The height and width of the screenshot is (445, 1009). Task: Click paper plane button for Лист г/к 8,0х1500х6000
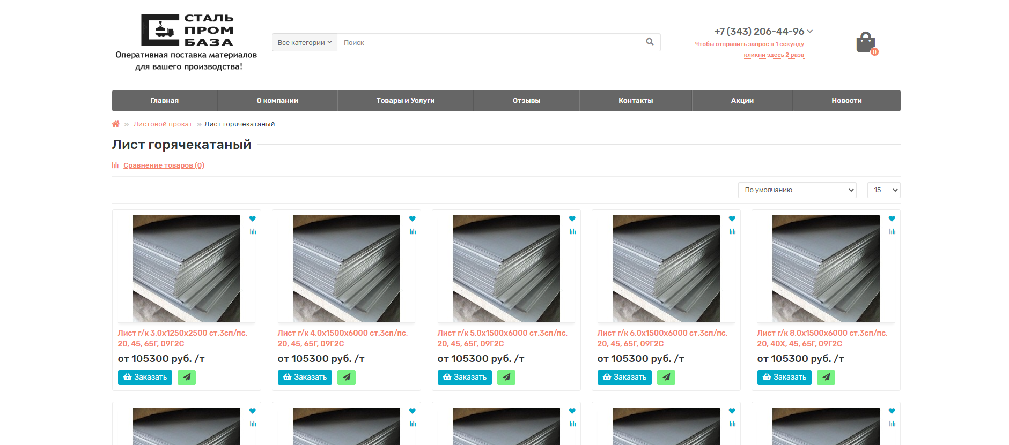coord(826,378)
